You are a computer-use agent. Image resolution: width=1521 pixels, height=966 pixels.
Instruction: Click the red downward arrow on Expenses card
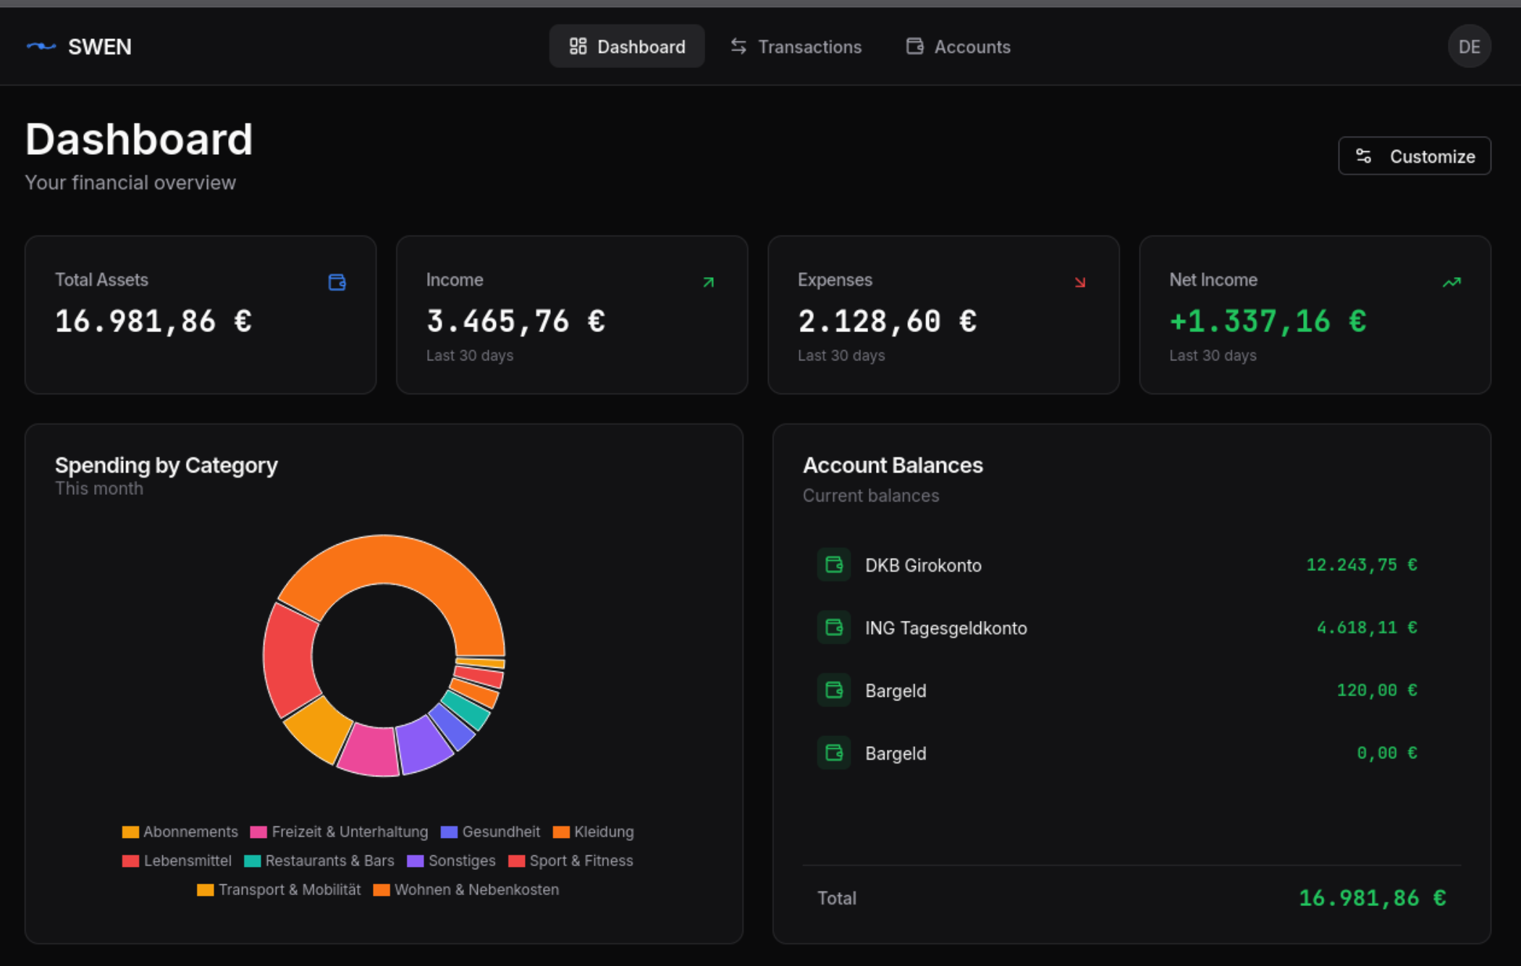tap(1079, 282)
